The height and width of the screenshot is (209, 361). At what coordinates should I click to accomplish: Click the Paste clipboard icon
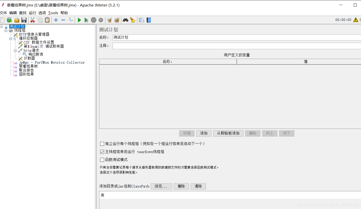[47, 20]
